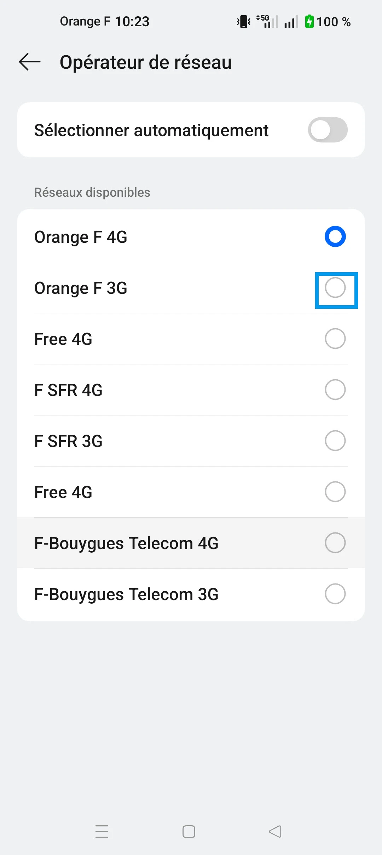Tap the back arrow icon
382x855 pixels.
(30, 62)
